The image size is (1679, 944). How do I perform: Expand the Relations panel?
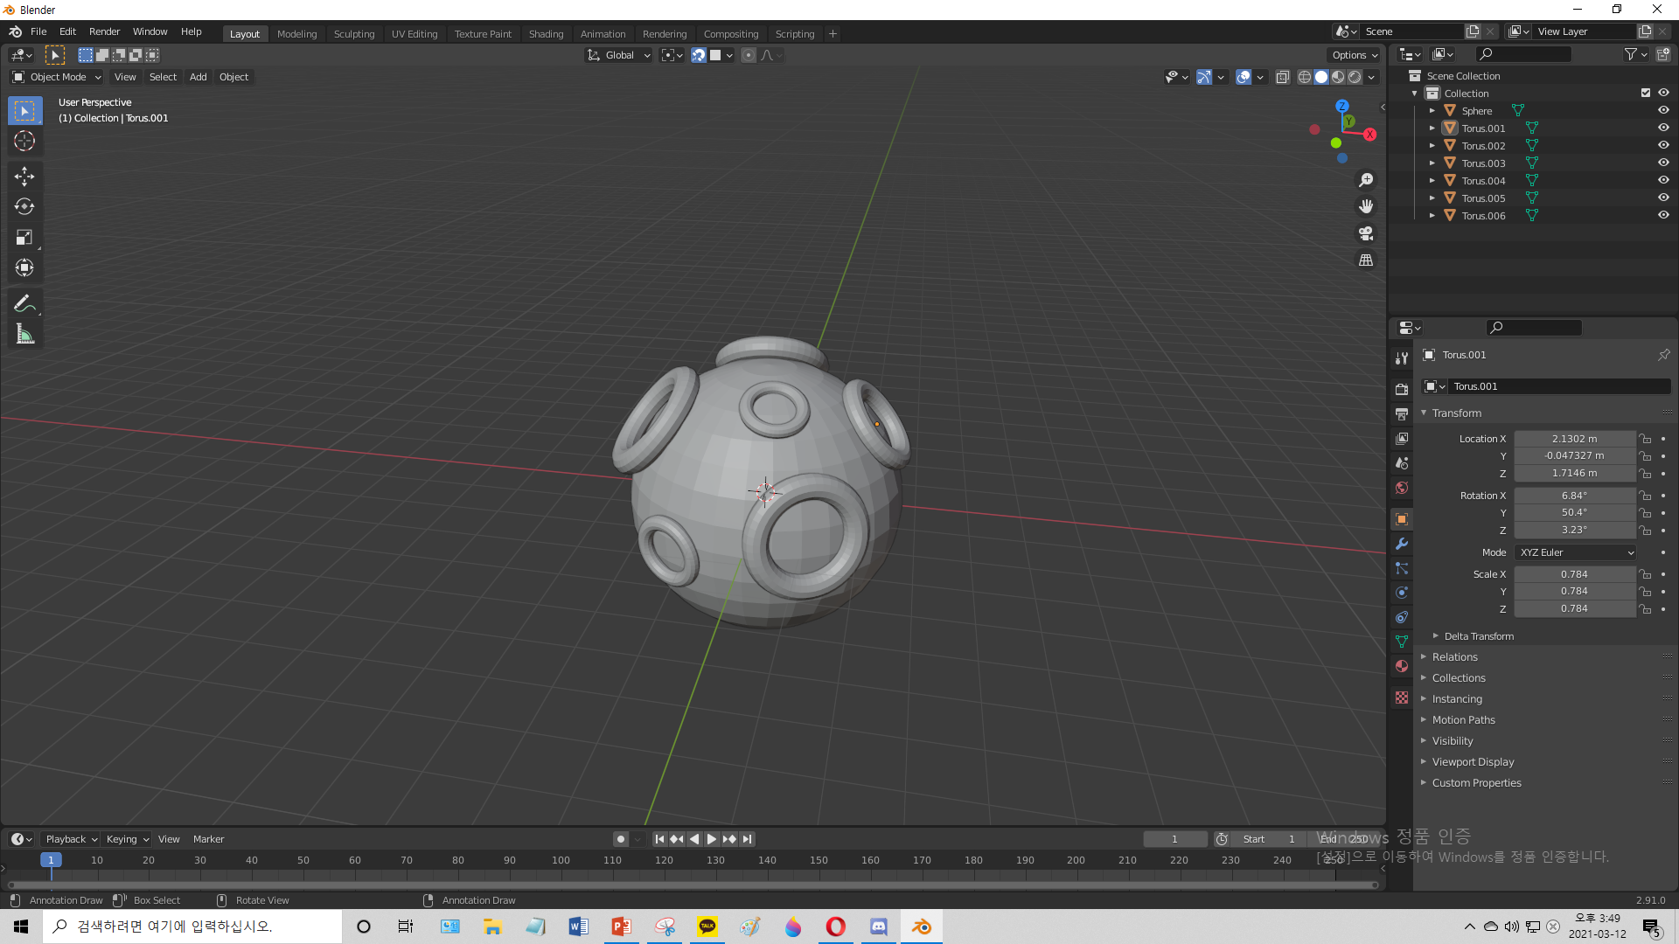[x=1454, y=657]
